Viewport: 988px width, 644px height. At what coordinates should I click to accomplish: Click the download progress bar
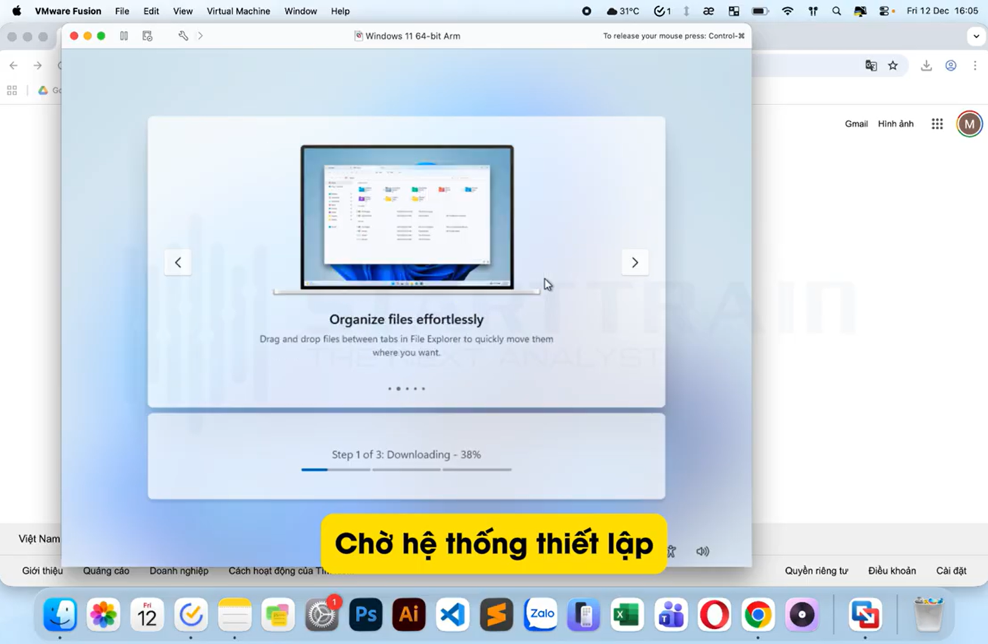point(406,470)
